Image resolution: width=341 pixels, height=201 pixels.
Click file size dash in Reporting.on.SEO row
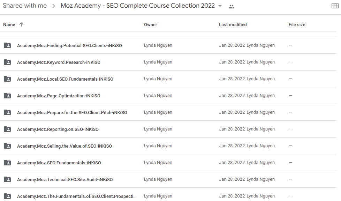click(290, 129)
